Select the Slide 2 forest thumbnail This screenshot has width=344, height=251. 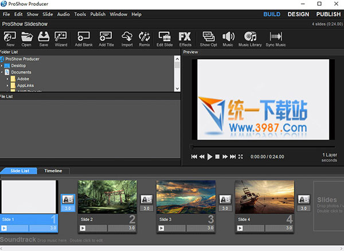click(108, 196)
